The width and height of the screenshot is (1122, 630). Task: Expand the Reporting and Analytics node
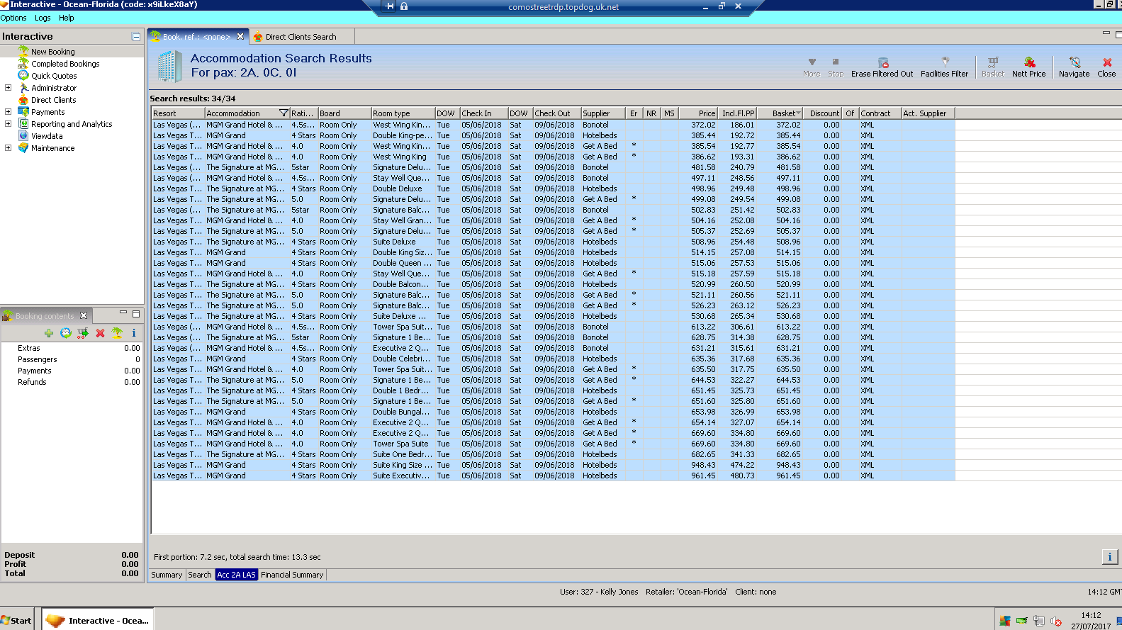pos(8,124)
